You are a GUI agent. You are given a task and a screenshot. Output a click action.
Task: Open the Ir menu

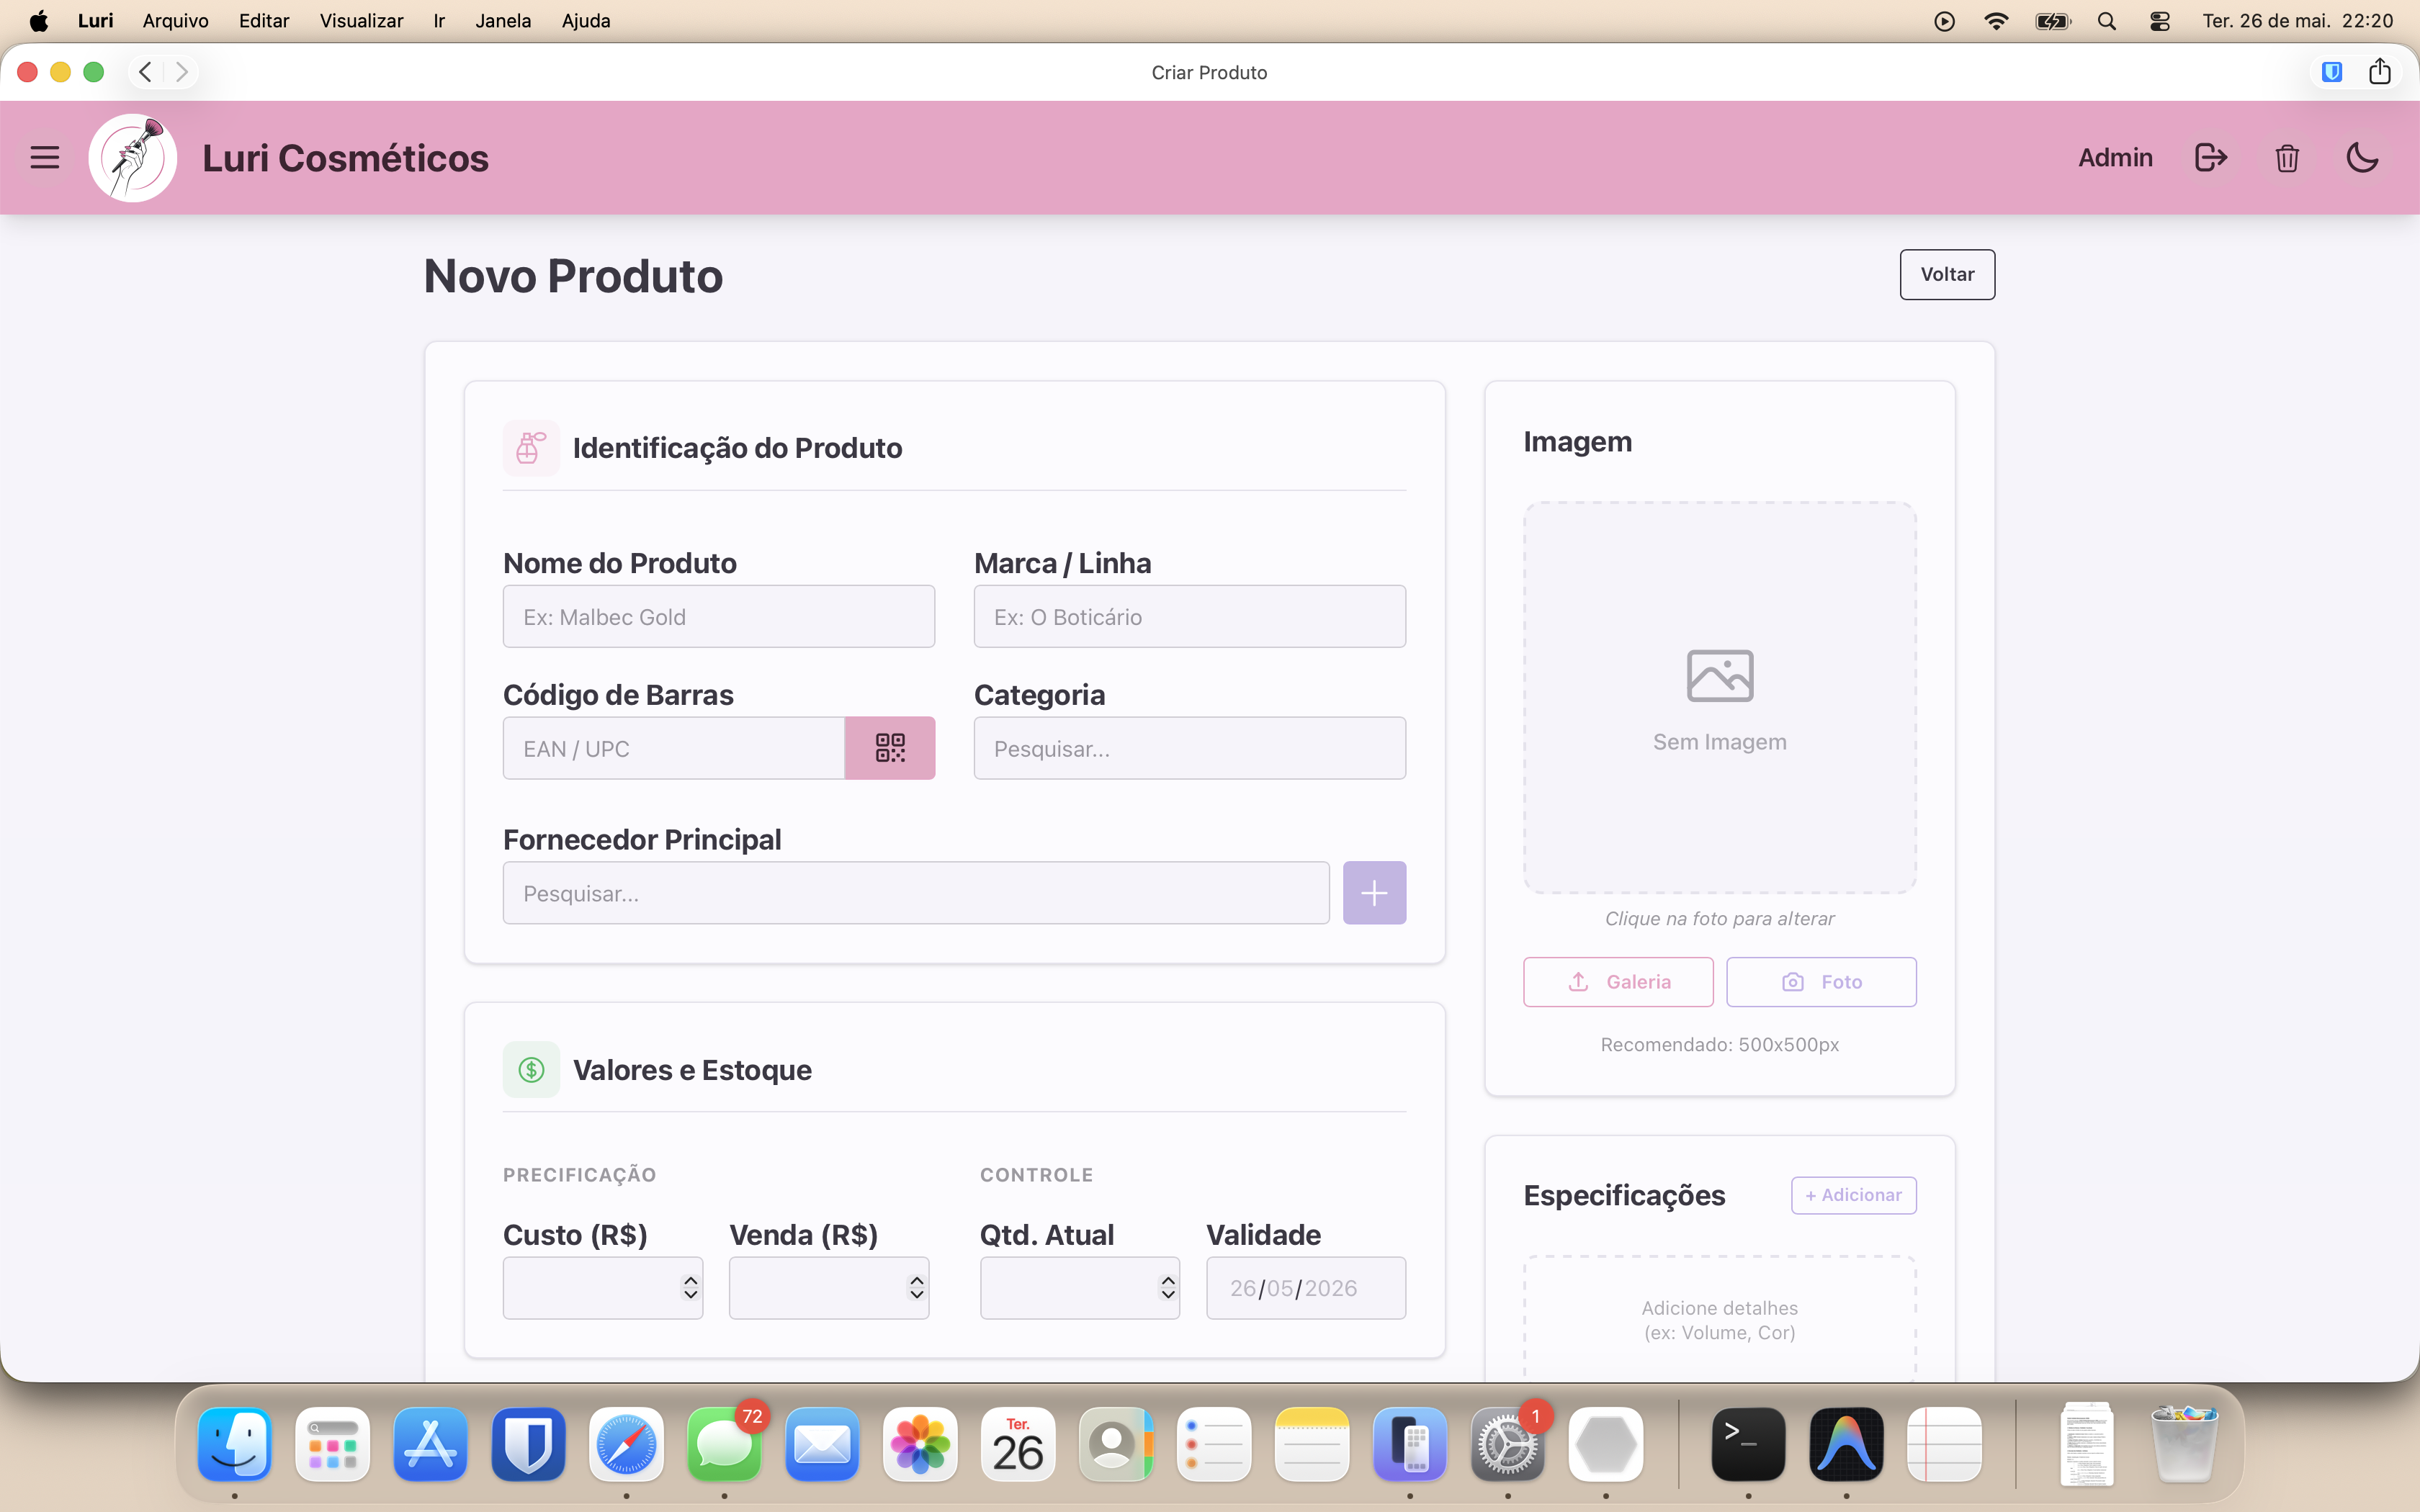pos(439,21)
